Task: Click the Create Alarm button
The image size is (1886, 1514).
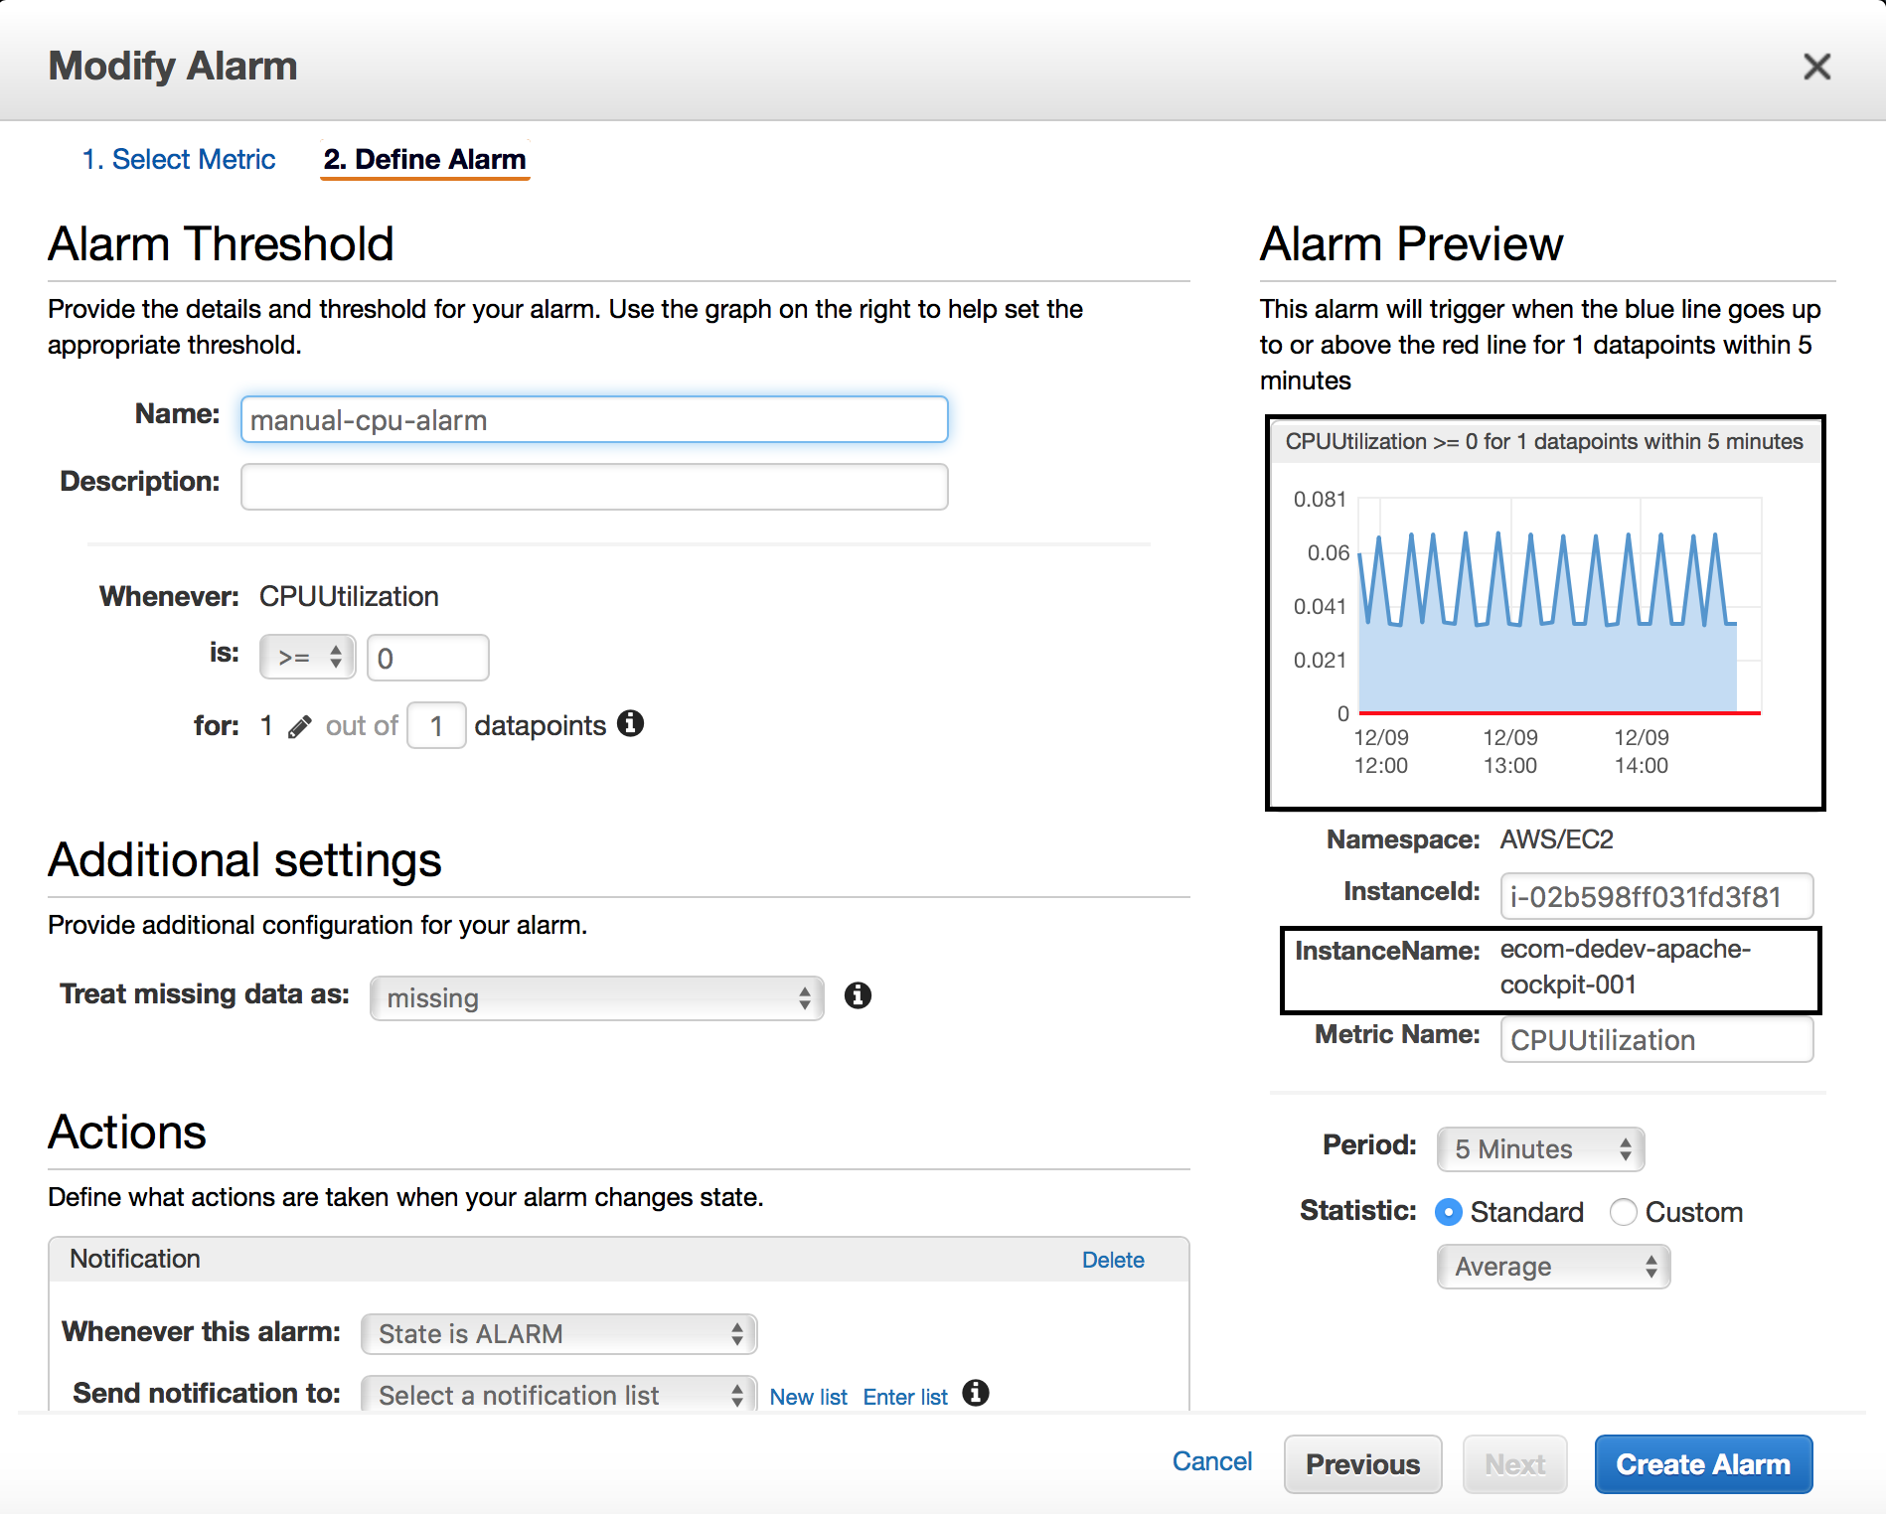Action: click(x=1703, y=1464)
